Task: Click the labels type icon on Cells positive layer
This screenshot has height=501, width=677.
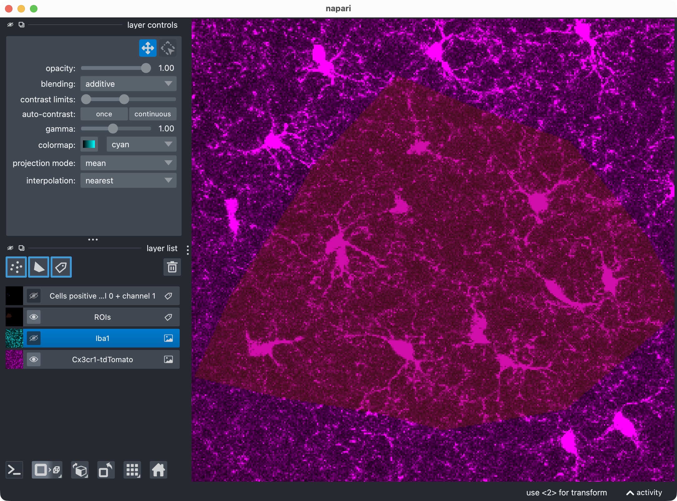Action: 168,296
